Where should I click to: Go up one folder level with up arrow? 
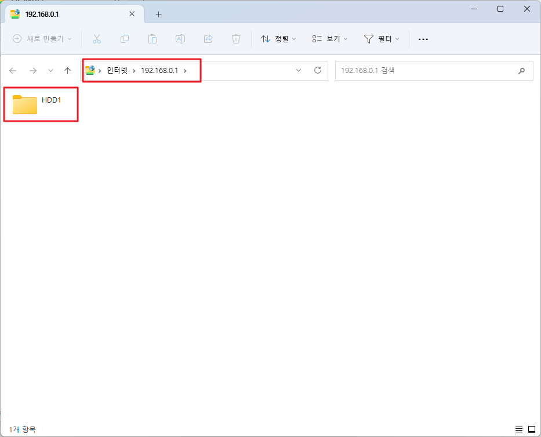tap(67, 70)
